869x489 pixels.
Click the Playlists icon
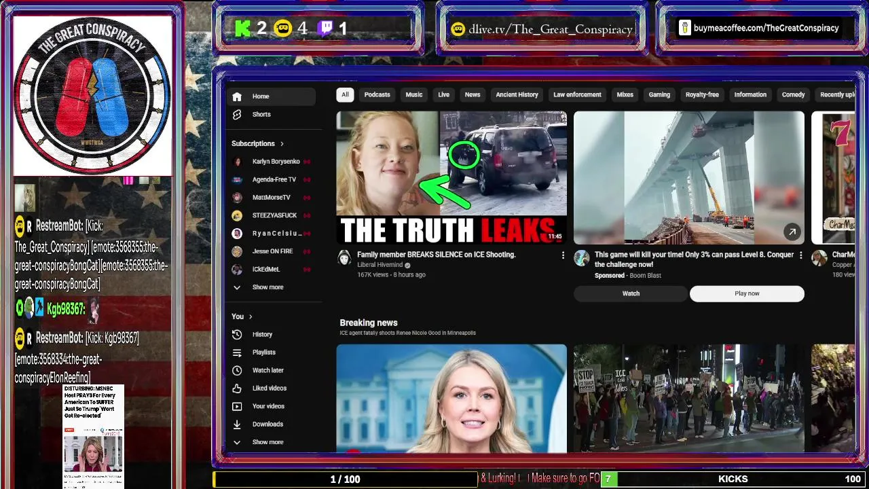coord(237,352)
